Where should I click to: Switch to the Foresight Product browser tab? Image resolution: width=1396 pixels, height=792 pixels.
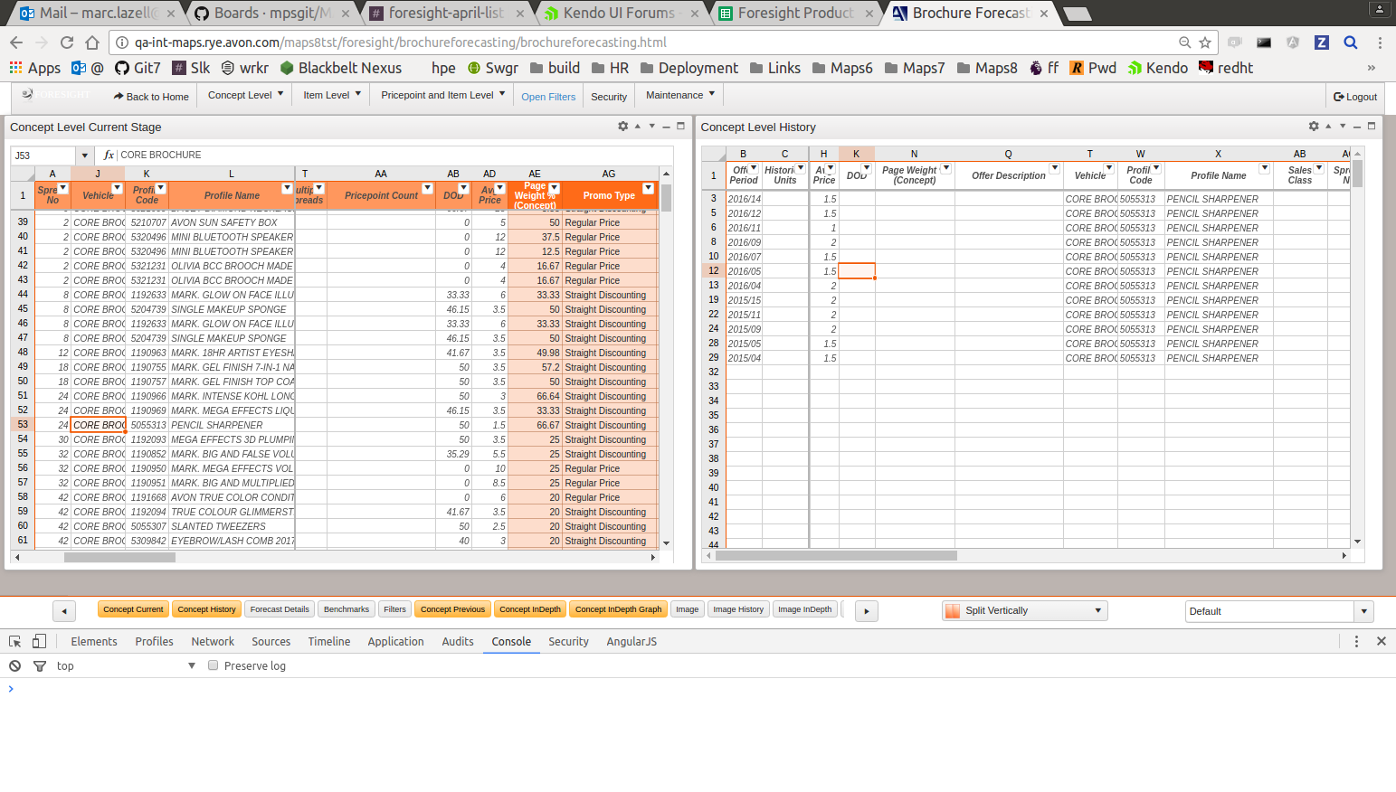[796, 13]
